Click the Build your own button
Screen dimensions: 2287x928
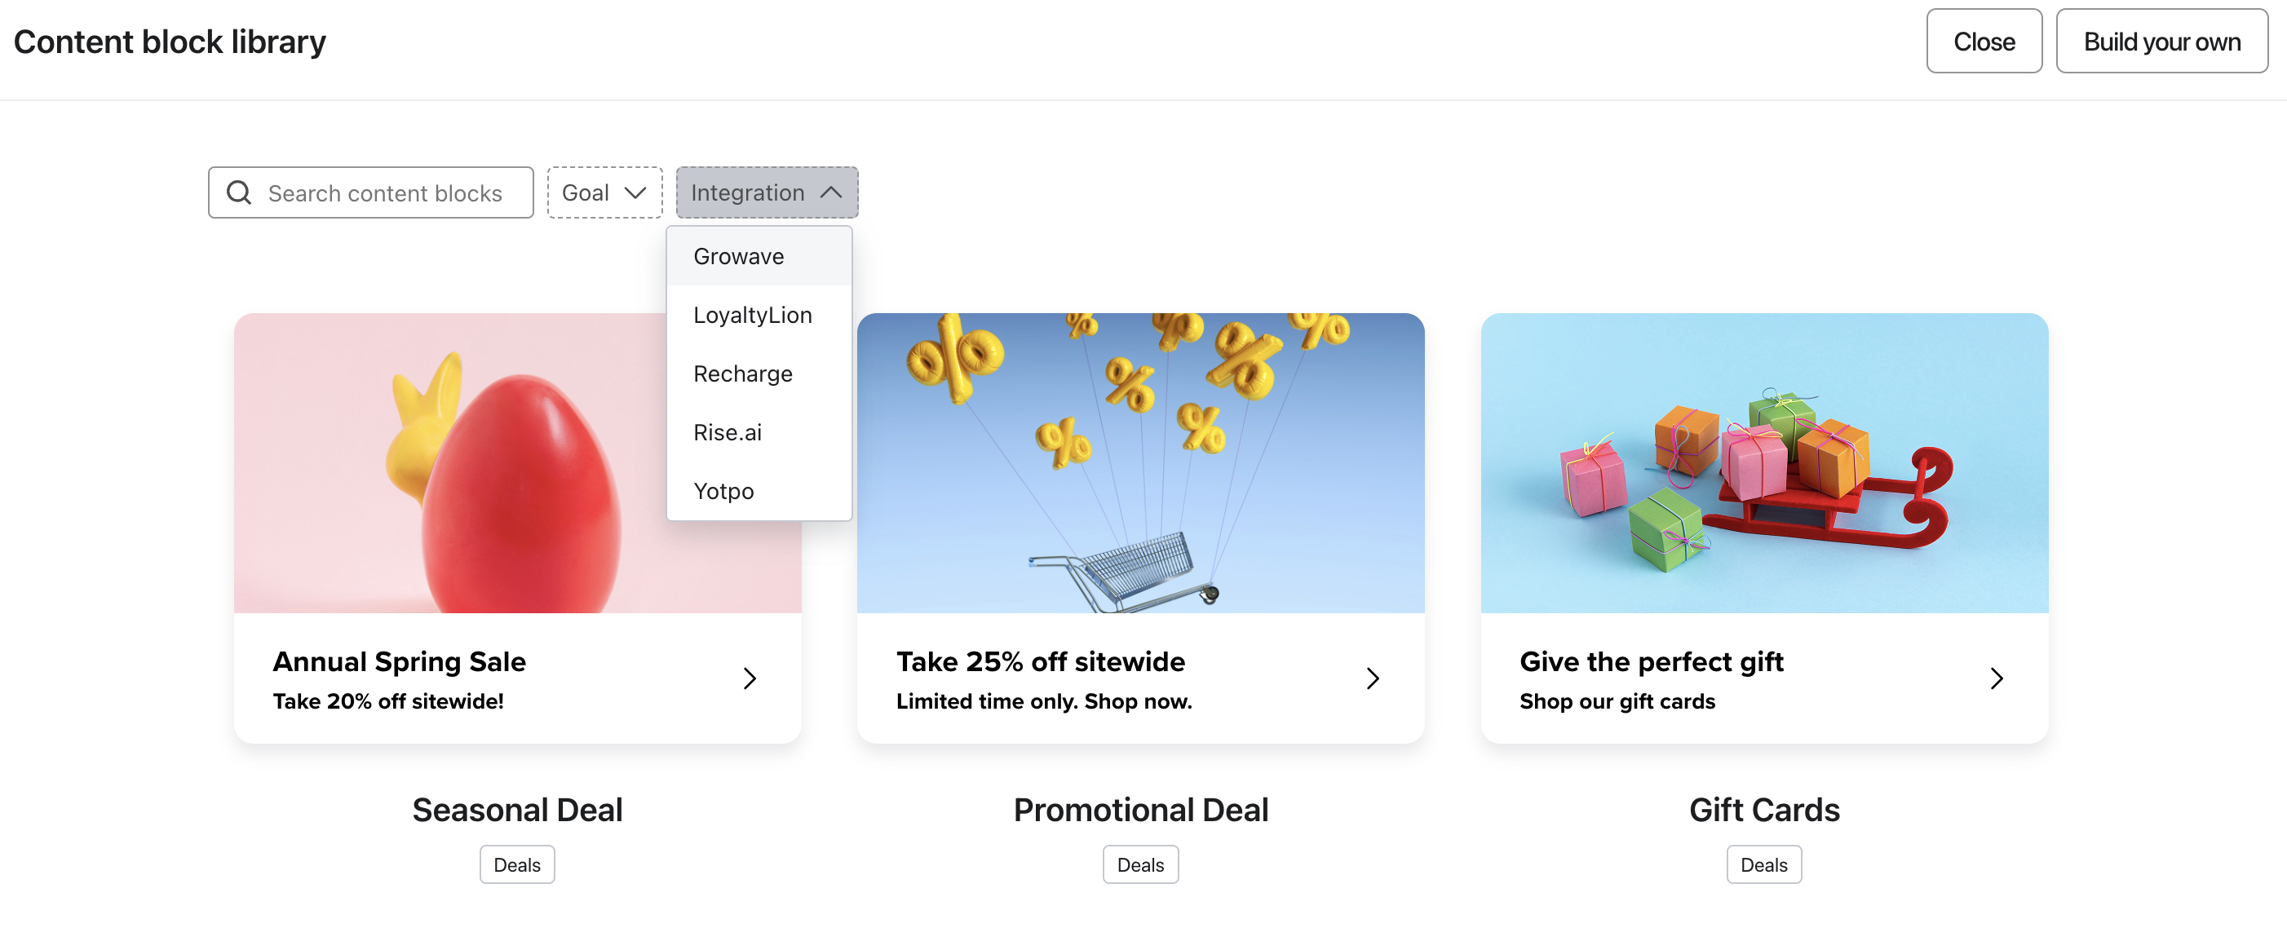click(x=2161, y=42)
